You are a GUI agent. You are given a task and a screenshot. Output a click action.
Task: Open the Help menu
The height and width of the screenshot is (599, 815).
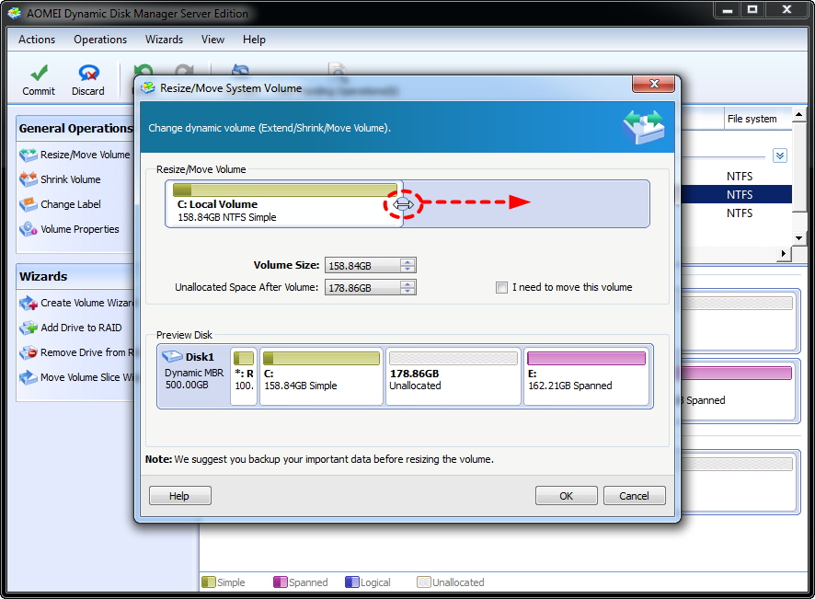coord(254,40)
